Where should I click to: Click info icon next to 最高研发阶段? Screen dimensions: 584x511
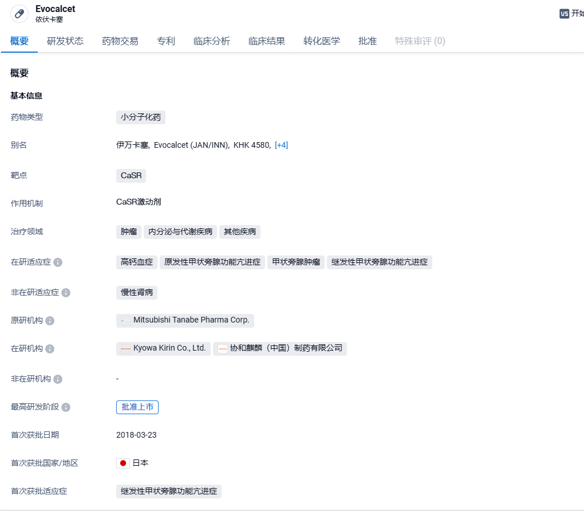pyautogui.click(x=66, y=407)
